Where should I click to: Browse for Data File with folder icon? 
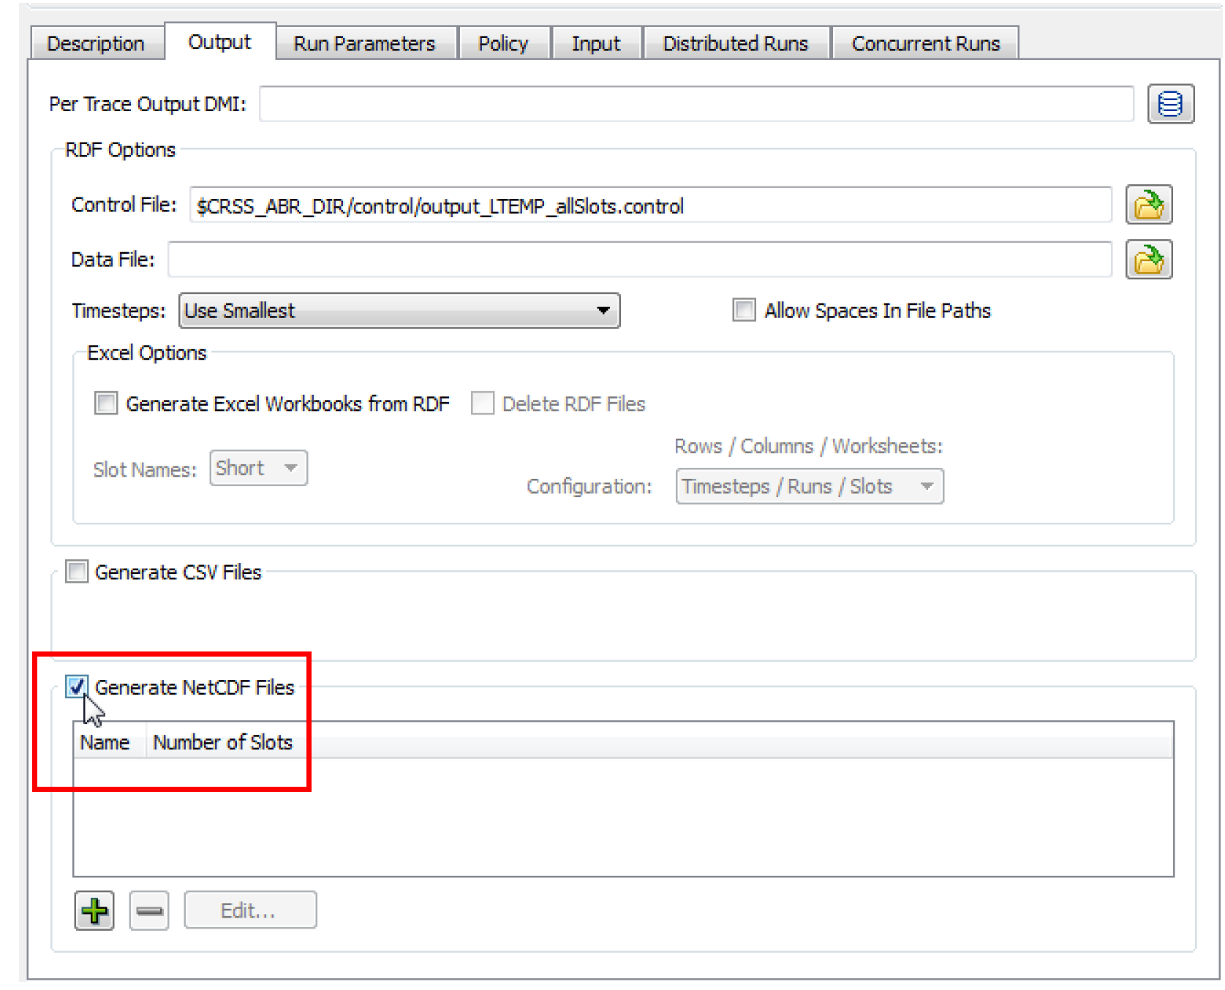[x=1148, y=260]
